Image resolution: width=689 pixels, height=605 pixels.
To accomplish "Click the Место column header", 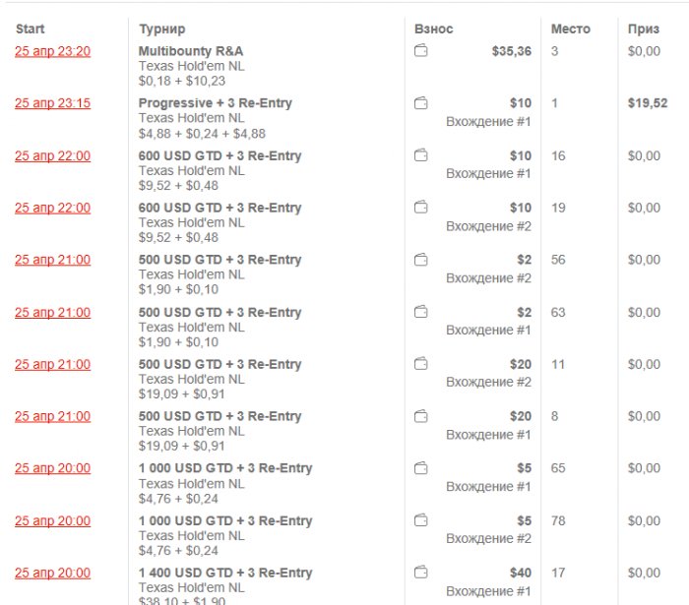I will click(571, 29).
